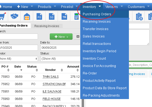Click amount 166.21 cell
Screen dimensions: 152x107
click(x=75, y=91)
